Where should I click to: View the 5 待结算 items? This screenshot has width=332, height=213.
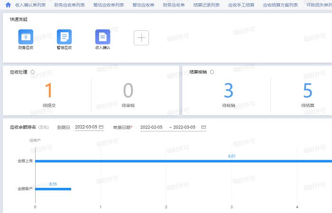pos(308,90)
